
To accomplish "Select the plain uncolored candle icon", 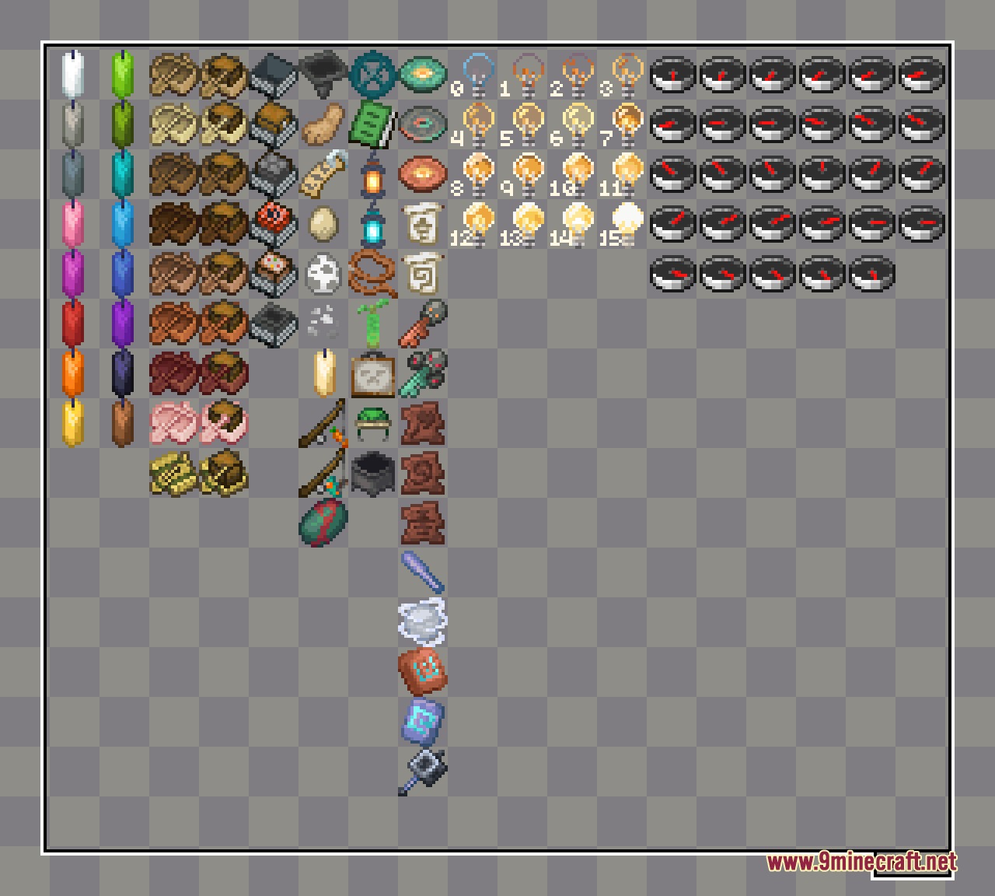I will point(325,372).
